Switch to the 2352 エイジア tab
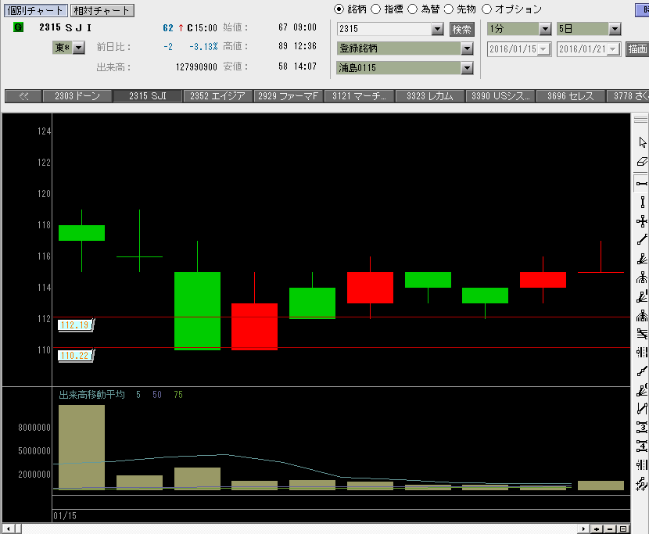This screenshot has height=534, width=649. [x=217, y=96]
